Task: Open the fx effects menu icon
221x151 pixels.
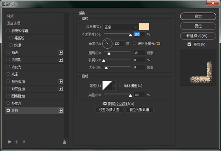Action: click(x=9, y=142)
